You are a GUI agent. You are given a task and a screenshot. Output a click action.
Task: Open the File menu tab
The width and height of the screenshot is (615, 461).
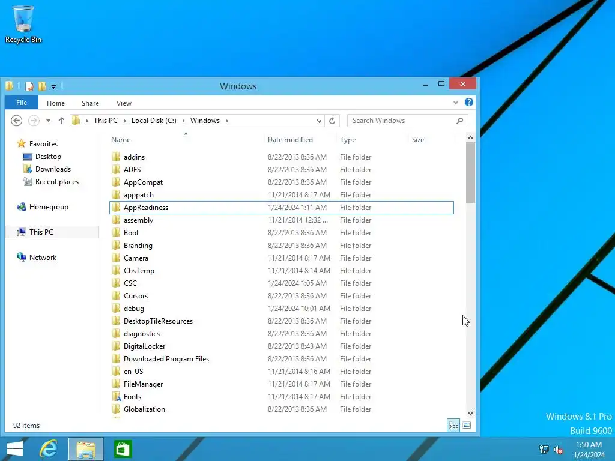click(22, 103)
